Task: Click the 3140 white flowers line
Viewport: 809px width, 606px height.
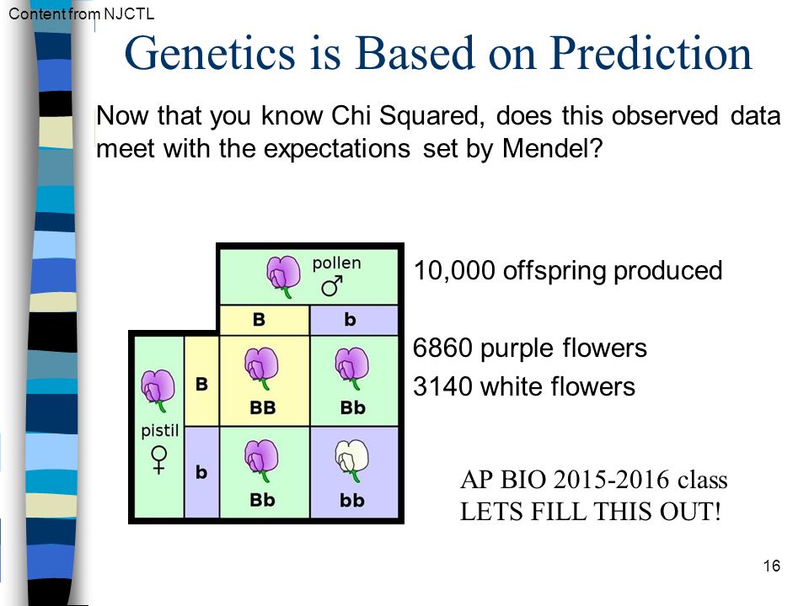Action: tap(523, 386)
